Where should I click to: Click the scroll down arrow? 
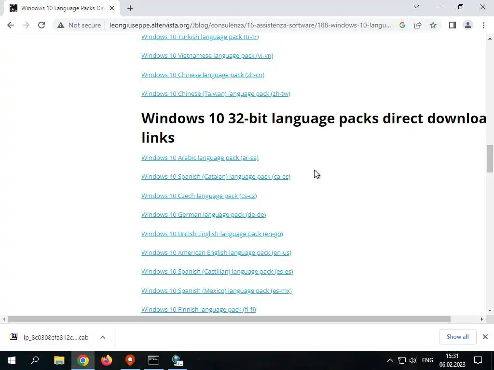click(490, 311)
